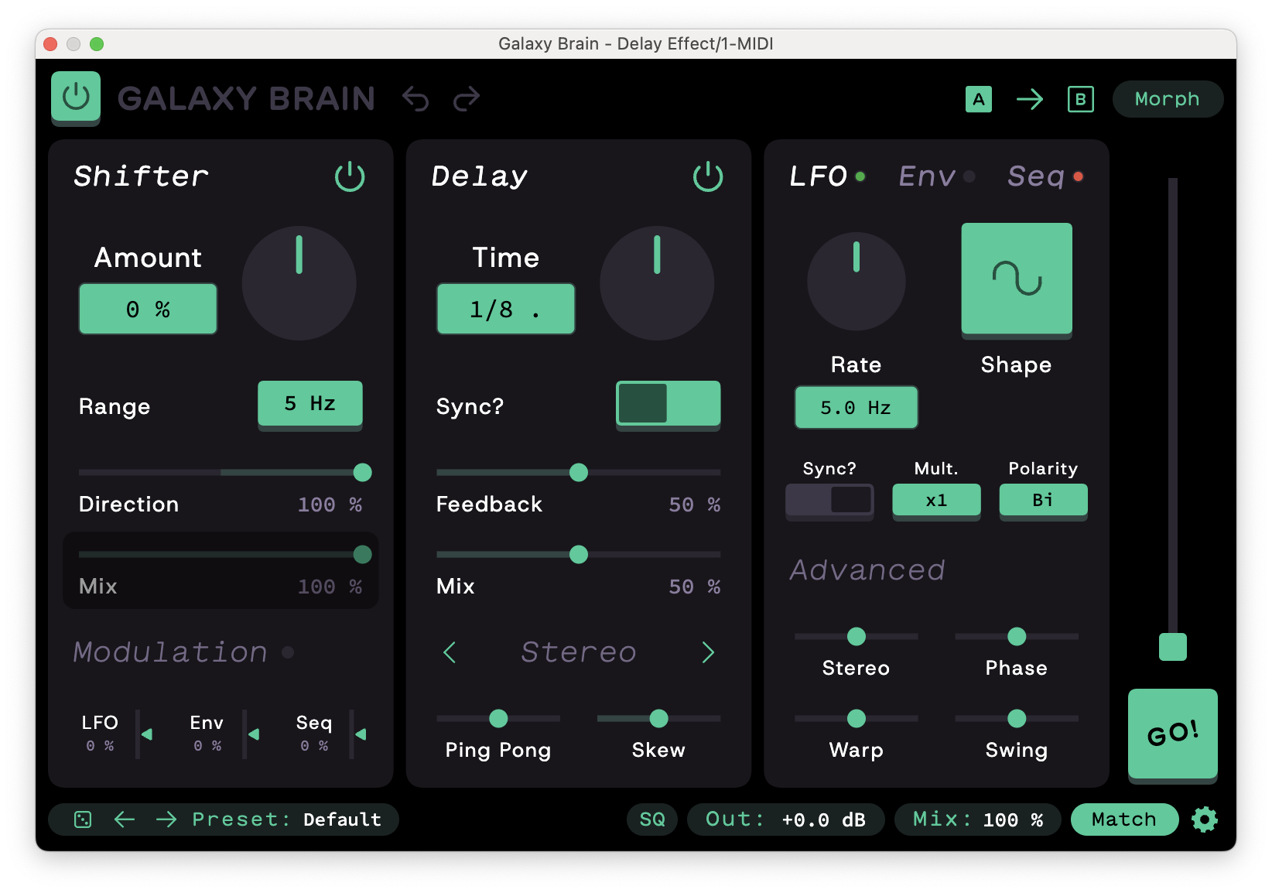Viewport: 1272px width, 893px height.
Task: Toggle the Delay section power
Action: pyautogui.click(x=708, y=176)
